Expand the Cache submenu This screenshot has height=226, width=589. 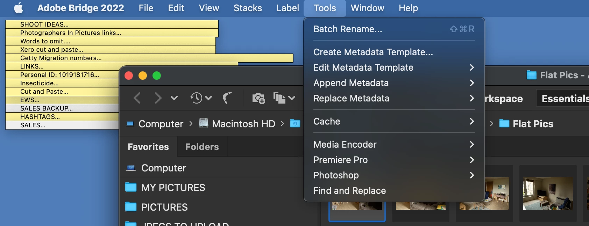coord(394,121)
